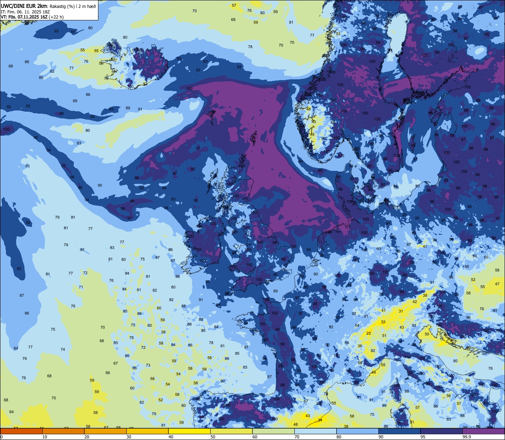Click the humidity value '42' in the yellow band

click(x=415, y=302)
